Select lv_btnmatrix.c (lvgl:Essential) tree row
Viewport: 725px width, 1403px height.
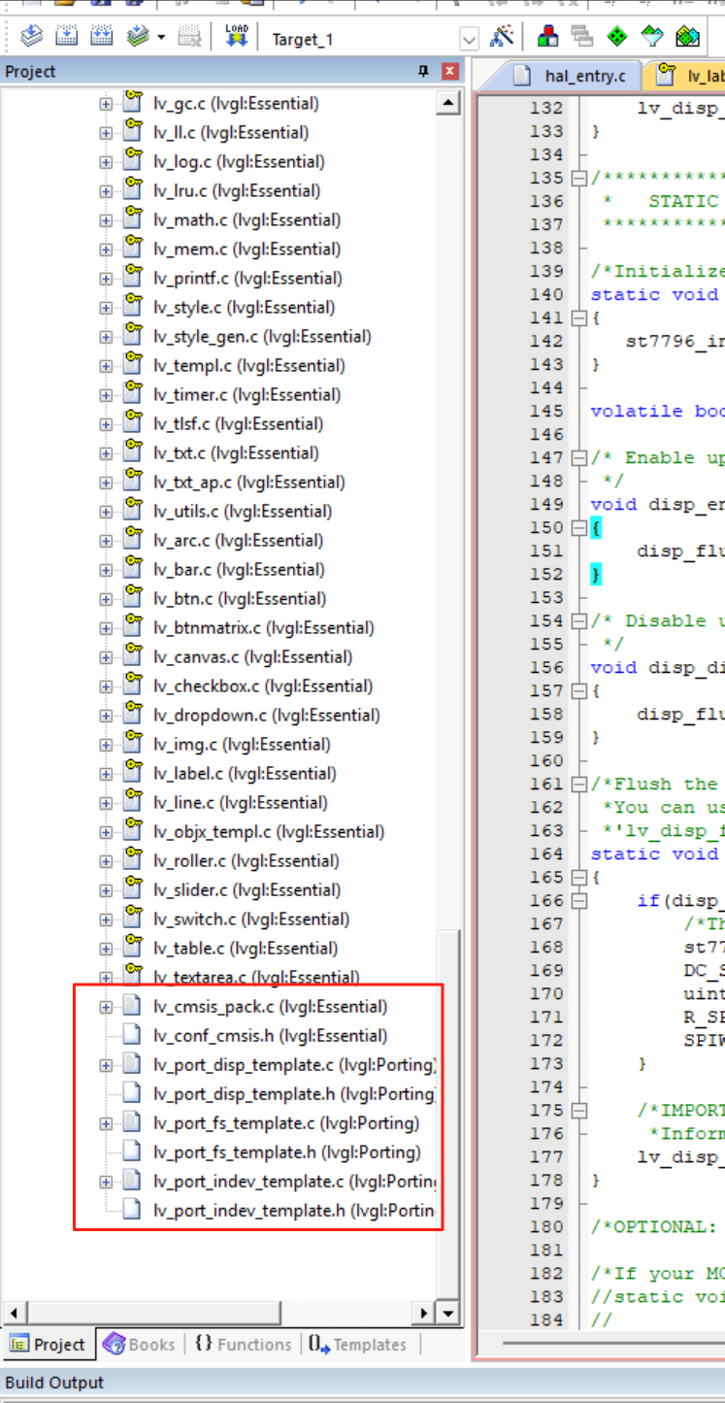coord(264,628)
